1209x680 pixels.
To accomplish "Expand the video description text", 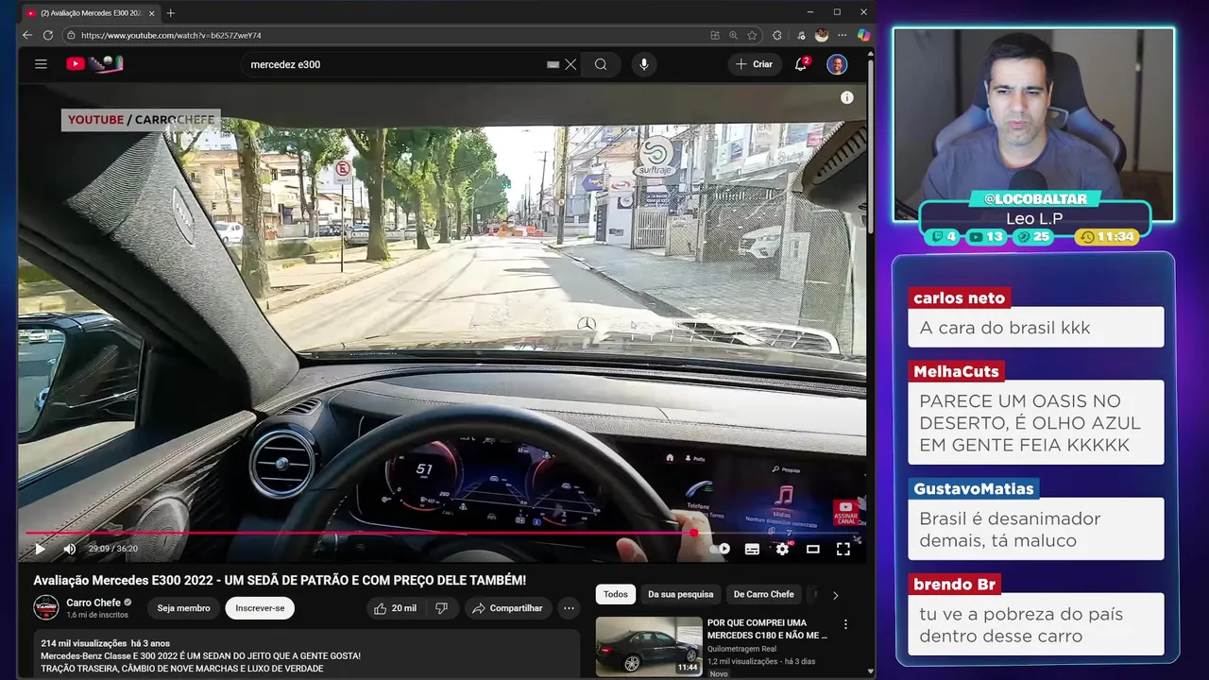I will pos(307,655).
